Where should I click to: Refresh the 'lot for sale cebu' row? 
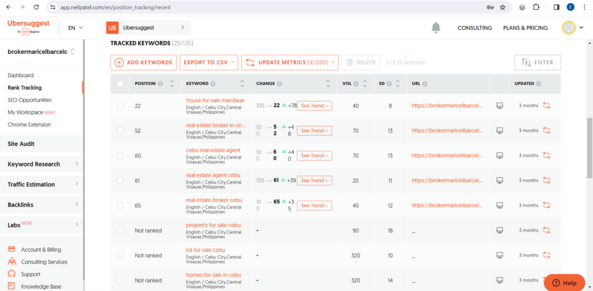coord(546,255)
